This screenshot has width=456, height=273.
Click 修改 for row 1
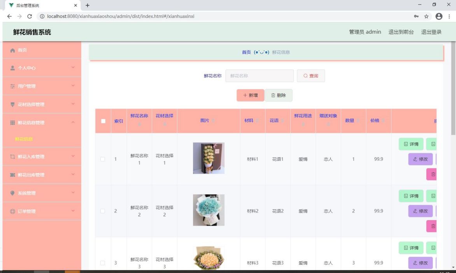point(421,159)
